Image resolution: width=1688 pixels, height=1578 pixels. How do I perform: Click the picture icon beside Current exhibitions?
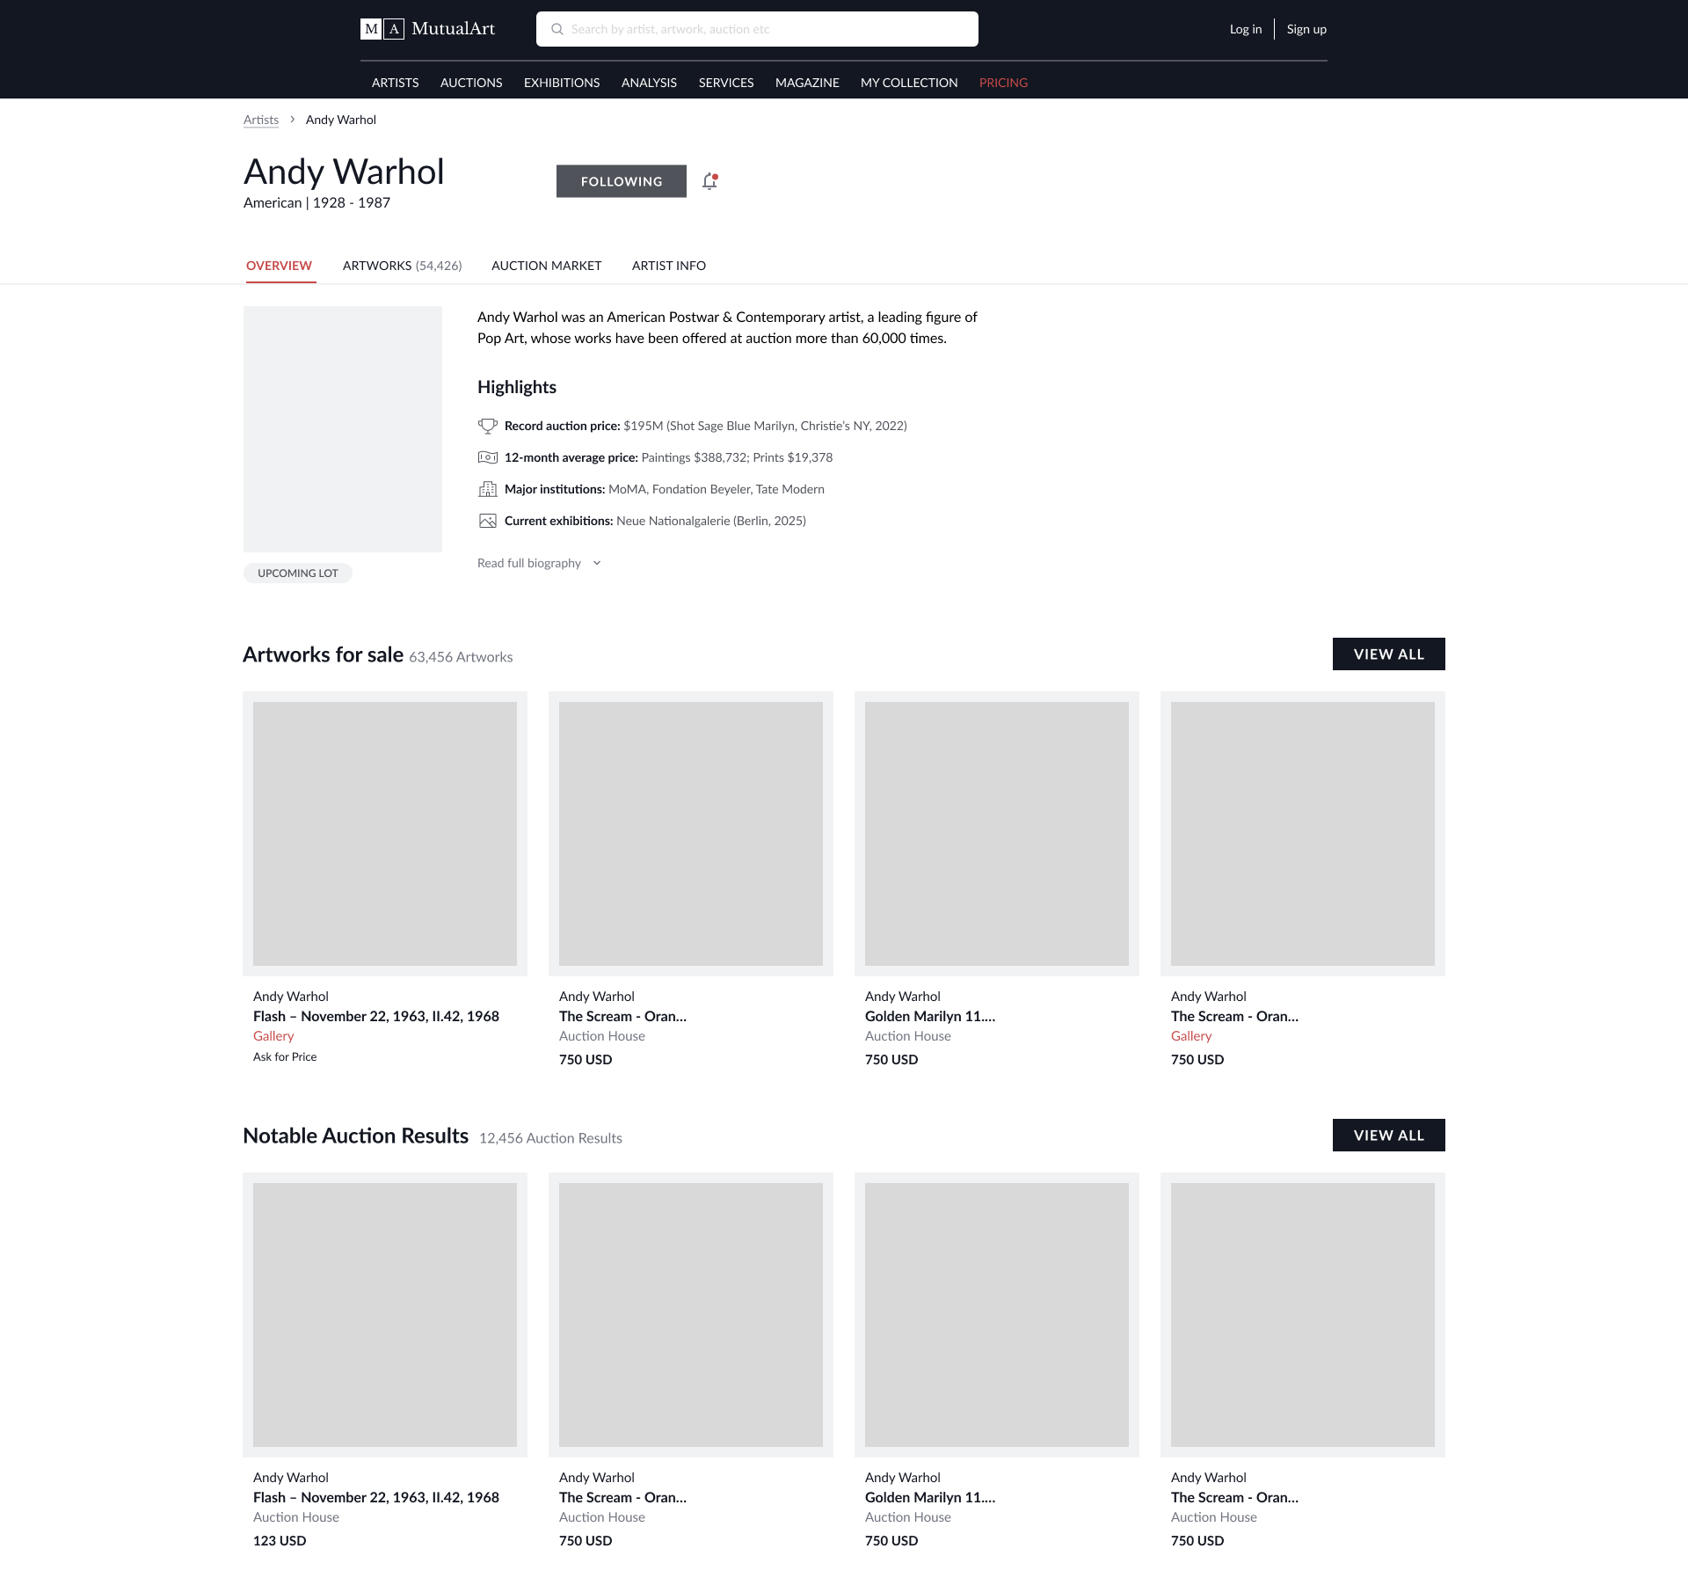coord(487,521)
